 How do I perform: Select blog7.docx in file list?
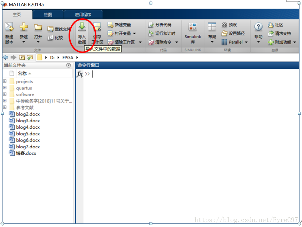28,147
